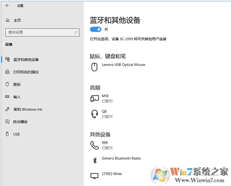Screen dimensions: 231x186
Task: Open 鼠标 settings page
Action: [x=17, y=84]
